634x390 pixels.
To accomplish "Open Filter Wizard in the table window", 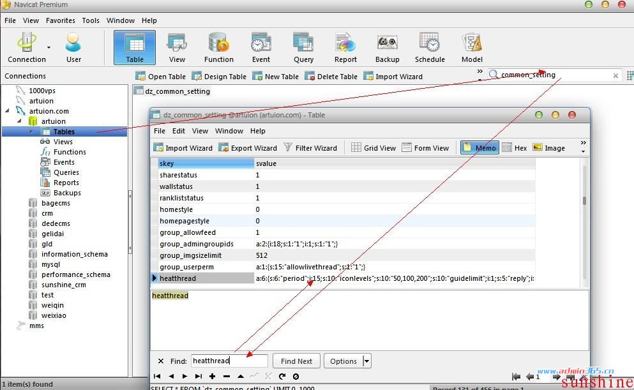I will click(x=310, y=148).
